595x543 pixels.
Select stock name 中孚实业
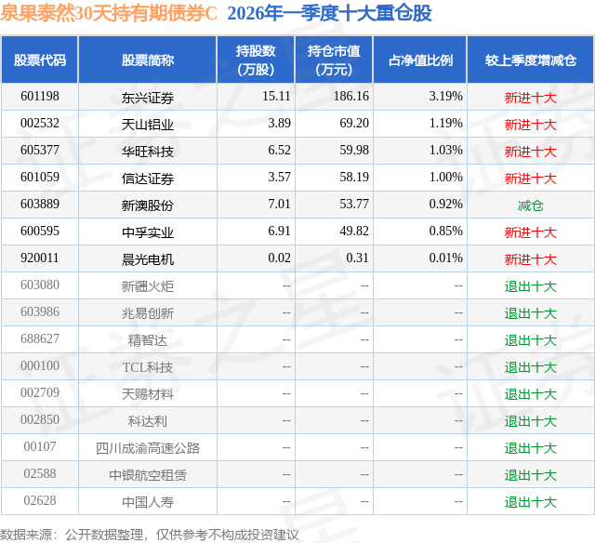point(148,232)
